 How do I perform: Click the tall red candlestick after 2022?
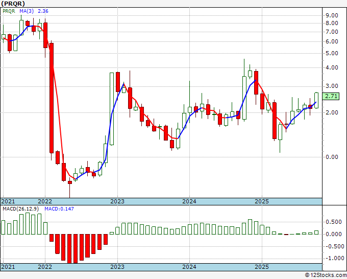52,98
